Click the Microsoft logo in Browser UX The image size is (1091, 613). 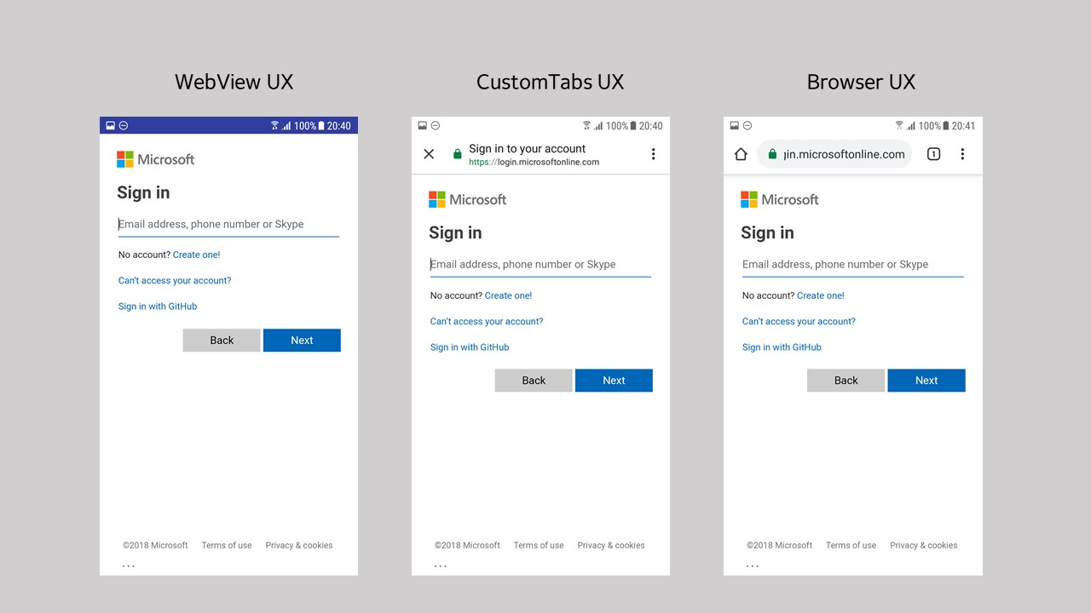click(779, 199)
